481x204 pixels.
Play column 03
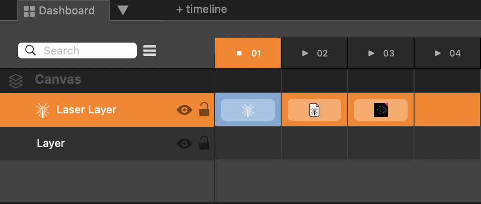click(372, 53)
